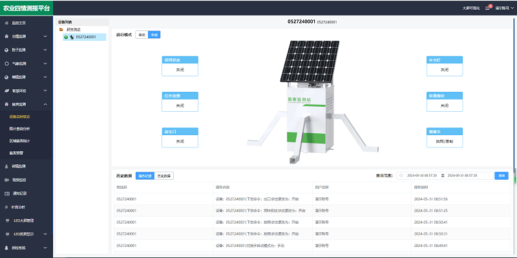Image resolution: width=517 pixels, height=258 pixels.
Task: Expand the 气象监测 sidebar menu
Action: click(45, 63)
